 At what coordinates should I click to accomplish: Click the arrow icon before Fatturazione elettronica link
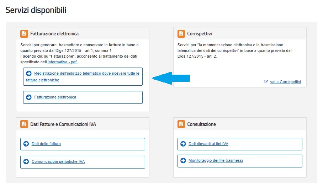pos(29,97)
